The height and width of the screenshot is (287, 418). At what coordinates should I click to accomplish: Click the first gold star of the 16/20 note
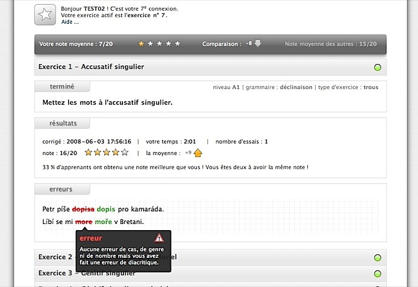tap(88, 153)
